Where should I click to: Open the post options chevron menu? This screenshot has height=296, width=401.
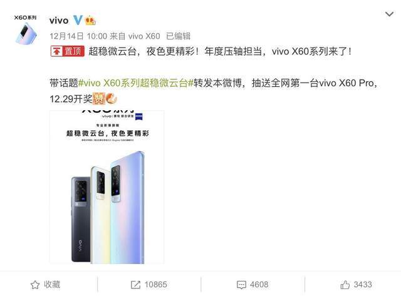[389, 14]
